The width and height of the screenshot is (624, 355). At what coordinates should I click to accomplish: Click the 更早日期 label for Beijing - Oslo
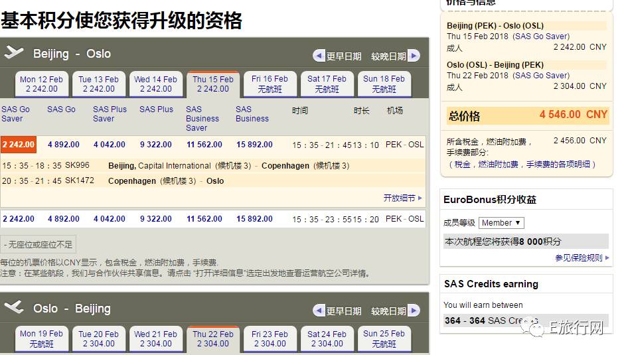coord(344,56)
